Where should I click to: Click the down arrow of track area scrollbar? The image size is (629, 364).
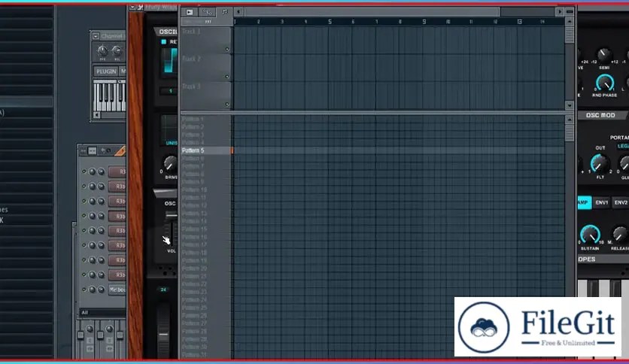(570, 105)
